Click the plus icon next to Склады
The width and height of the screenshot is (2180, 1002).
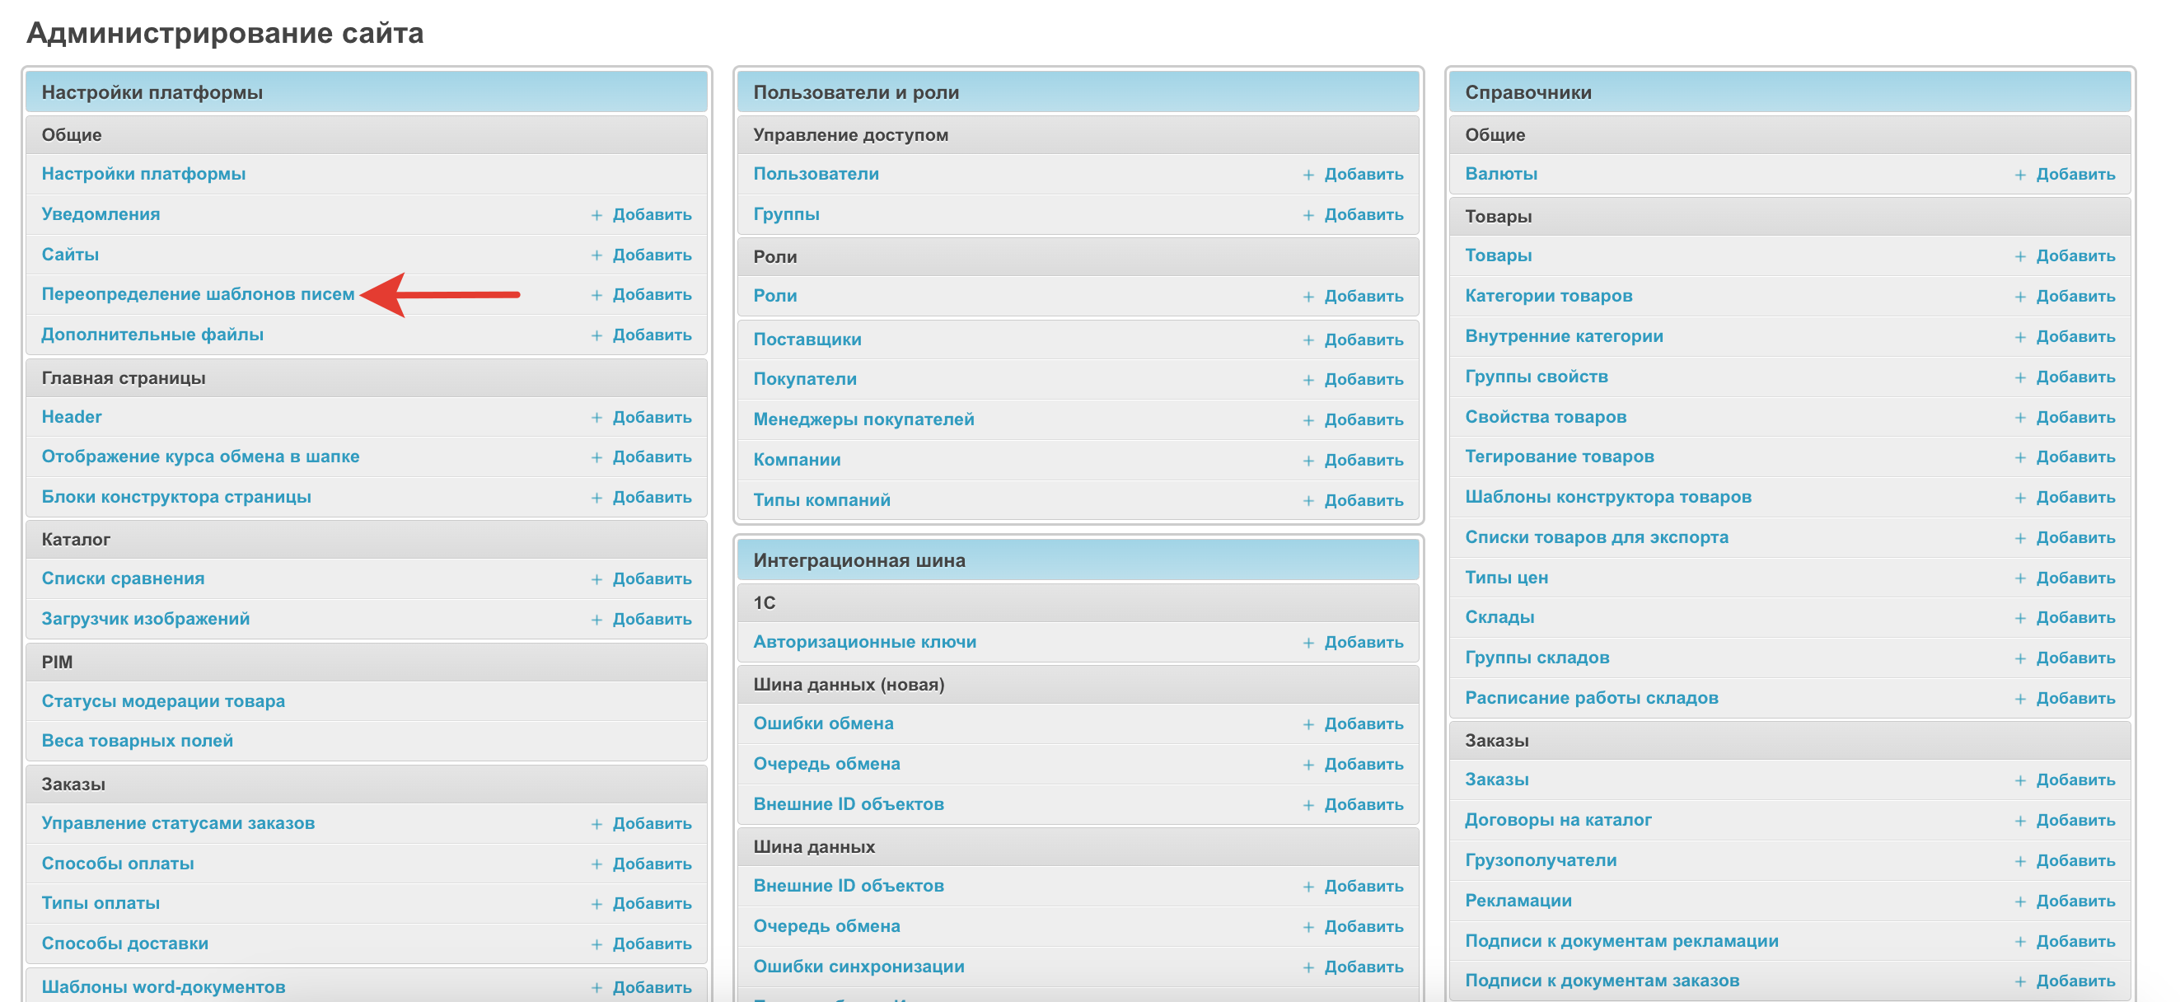click(2020, 619)
